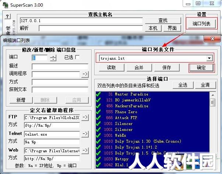
Task: Click the 探测文本 probe text field
Action: (60, 90)
